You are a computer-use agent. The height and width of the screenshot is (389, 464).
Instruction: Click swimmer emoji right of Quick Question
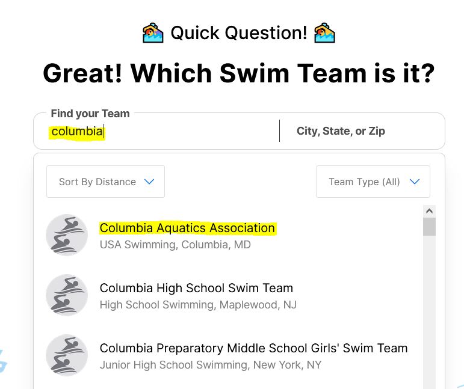click(325, 32)
